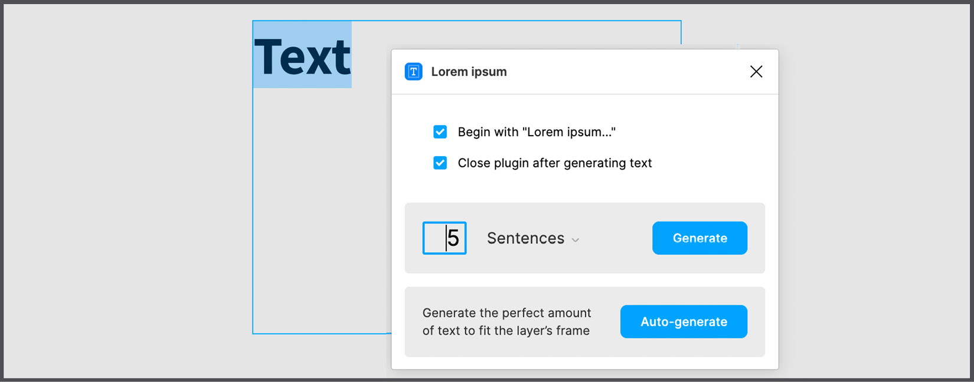Click the plugin logo left of the title

[413, 71]
